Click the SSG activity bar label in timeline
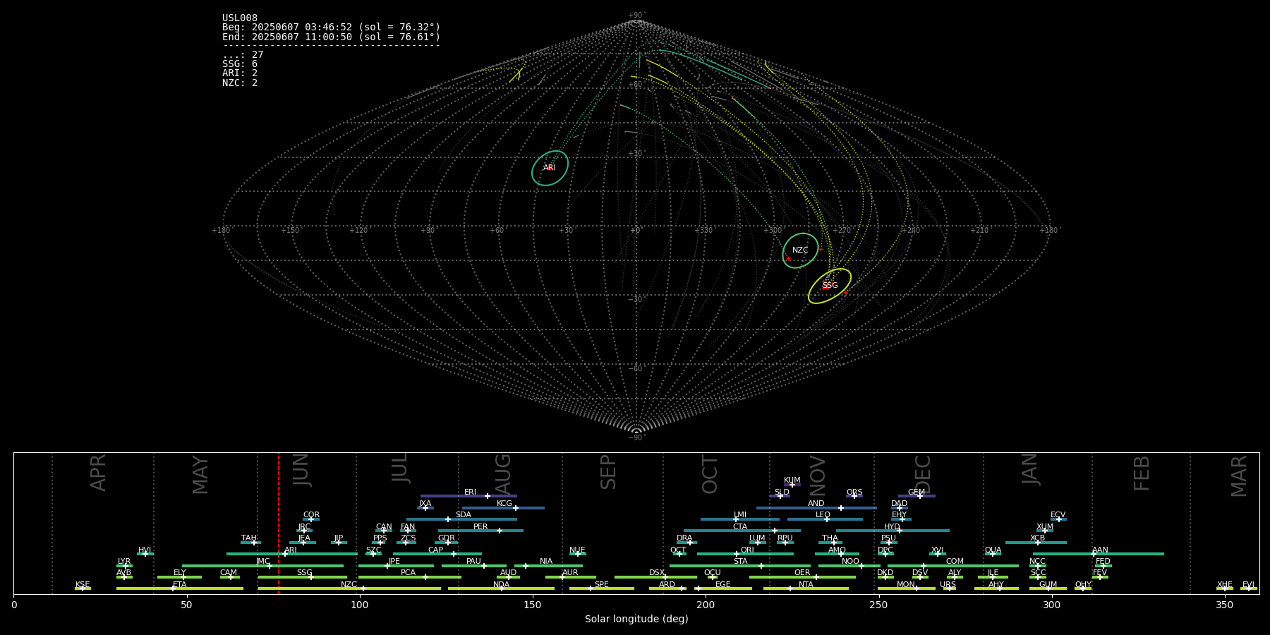Viewport: 1270px width, 635px height. [304, 573]
